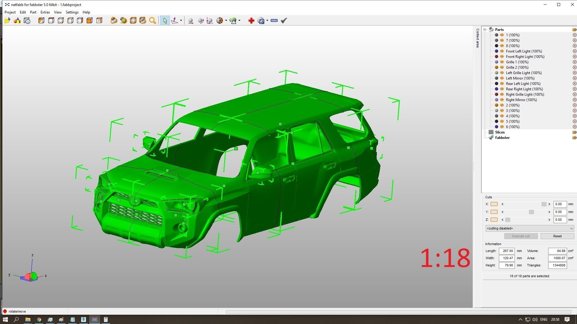This screenshot has width=577, height=324.
Task: Toggle the X cut plane button
Action: [494, 204]
